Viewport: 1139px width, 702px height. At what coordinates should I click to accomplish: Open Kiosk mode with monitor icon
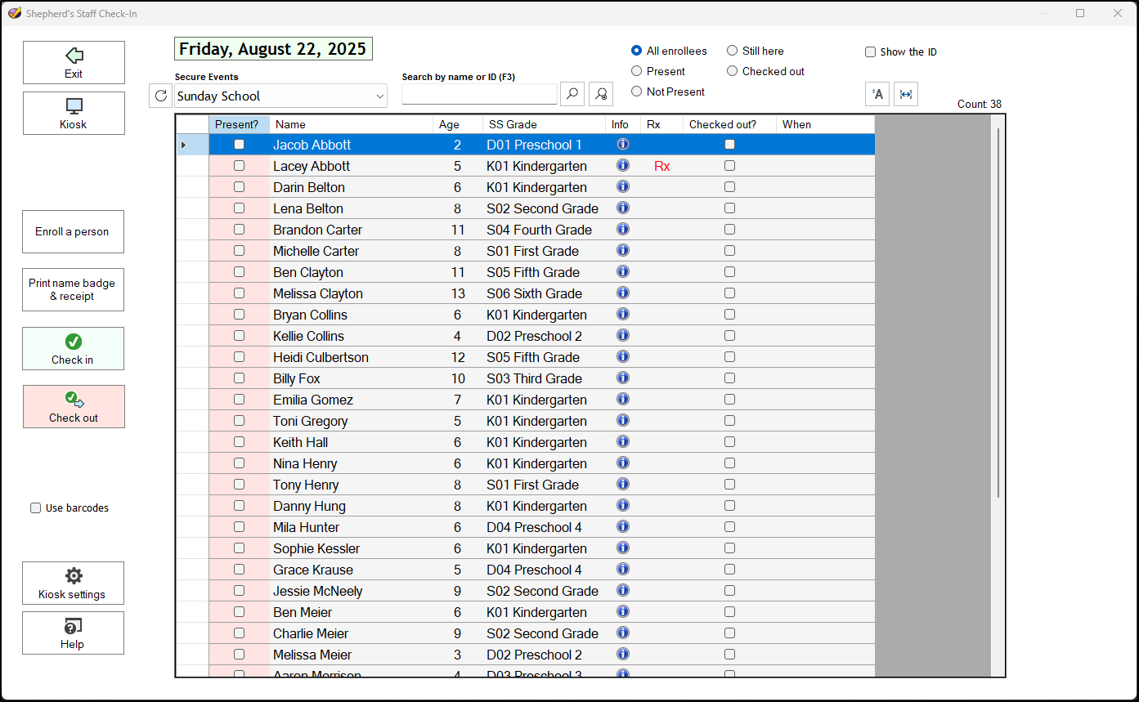(74, 113)
